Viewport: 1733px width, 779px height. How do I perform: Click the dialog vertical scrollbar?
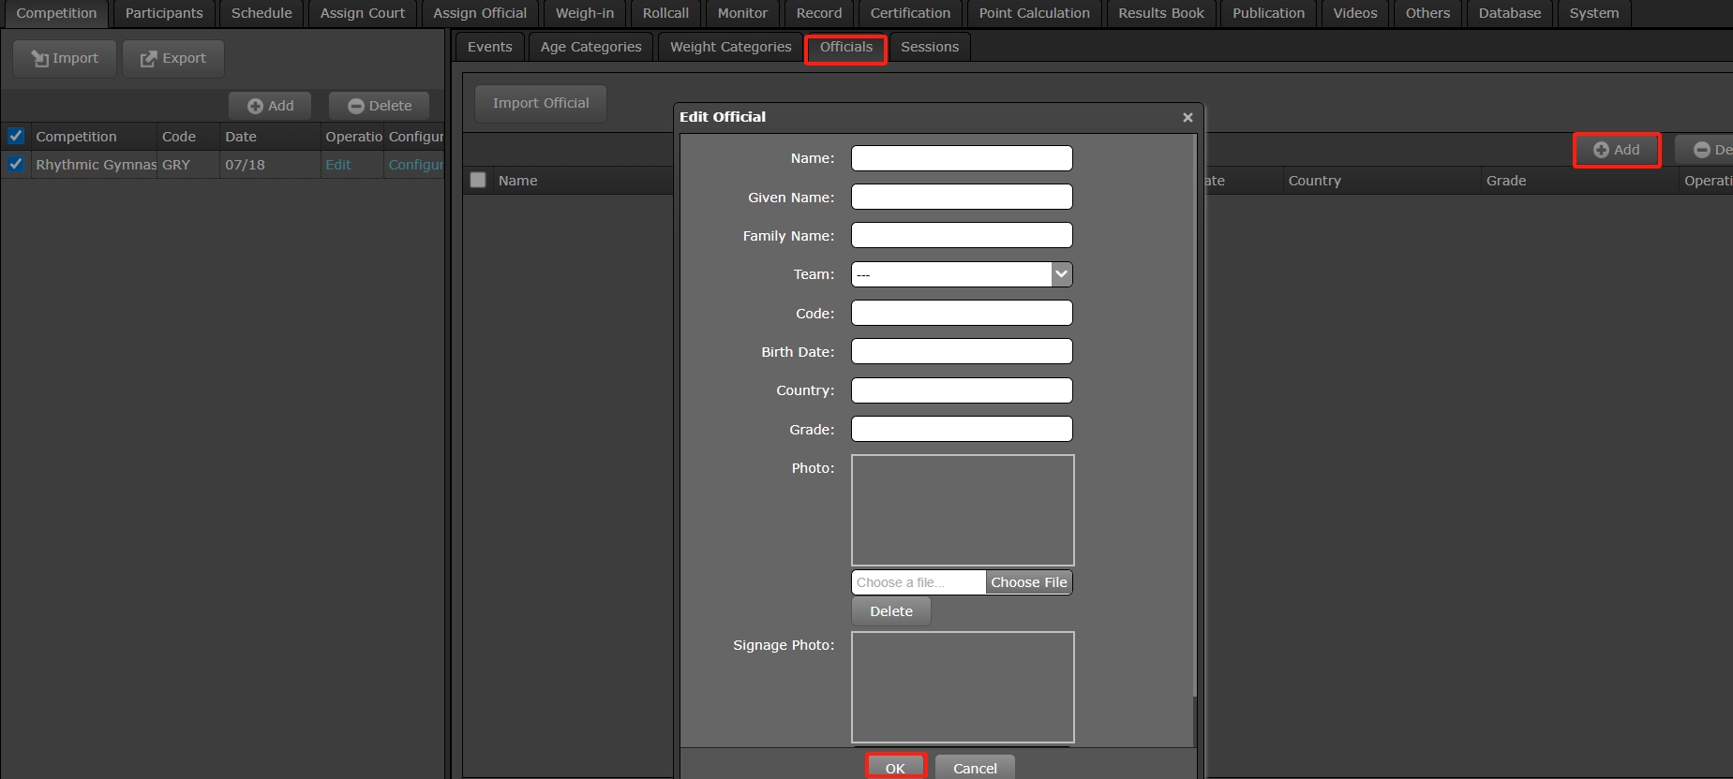point(1194,421)
